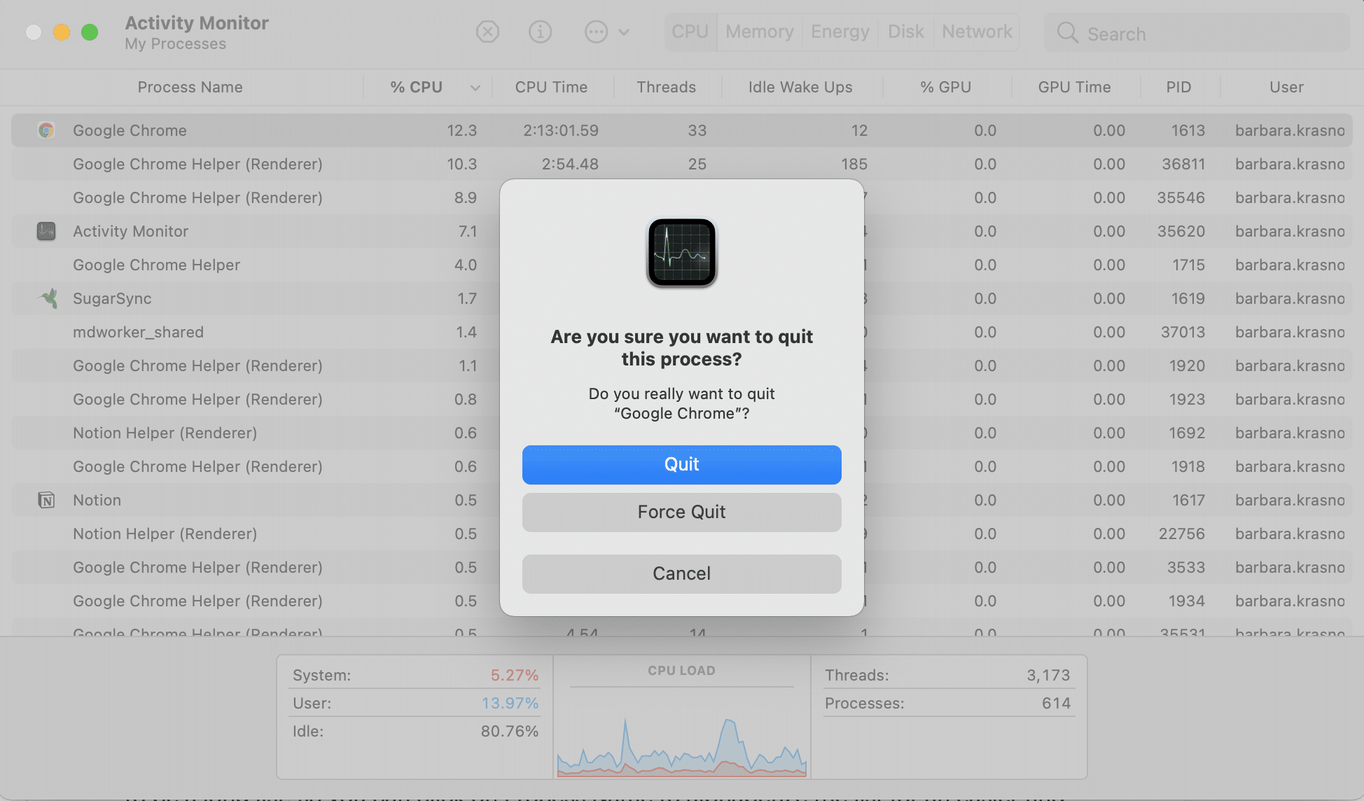
Task: Toggle the % CPU sort arrow
Action: point(475,88)
